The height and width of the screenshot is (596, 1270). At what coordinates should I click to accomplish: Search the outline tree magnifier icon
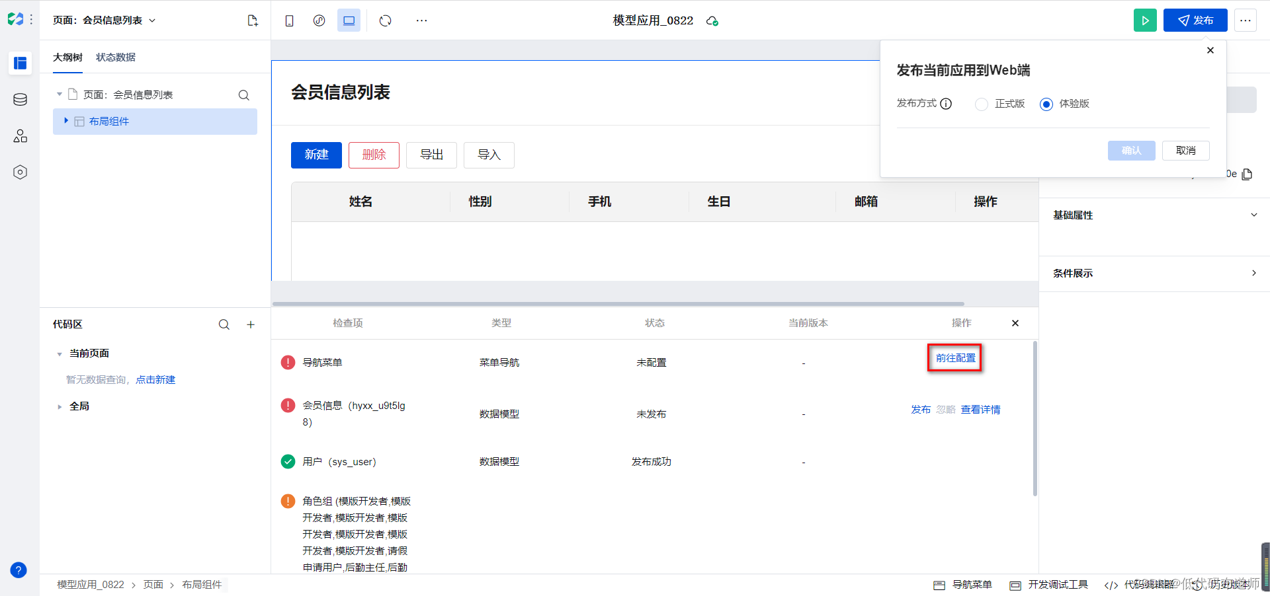tap(243, 95)
